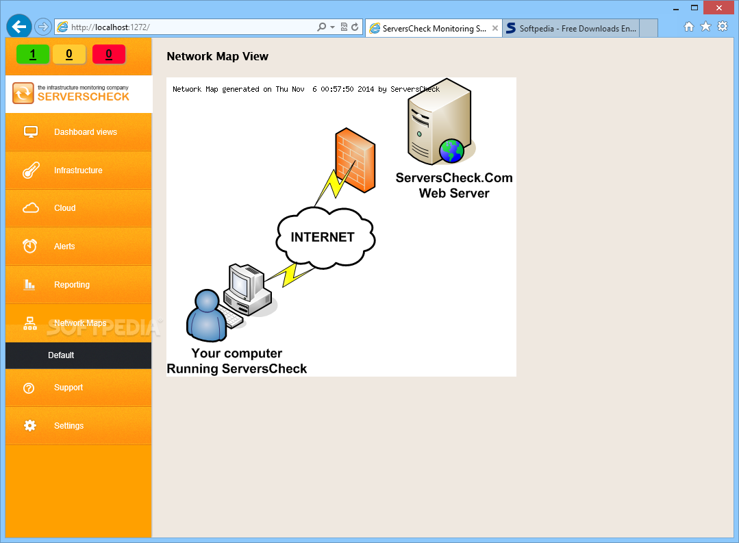
Task: Switch to Softpedia Free Downloads tab
Action: [571, 29]
